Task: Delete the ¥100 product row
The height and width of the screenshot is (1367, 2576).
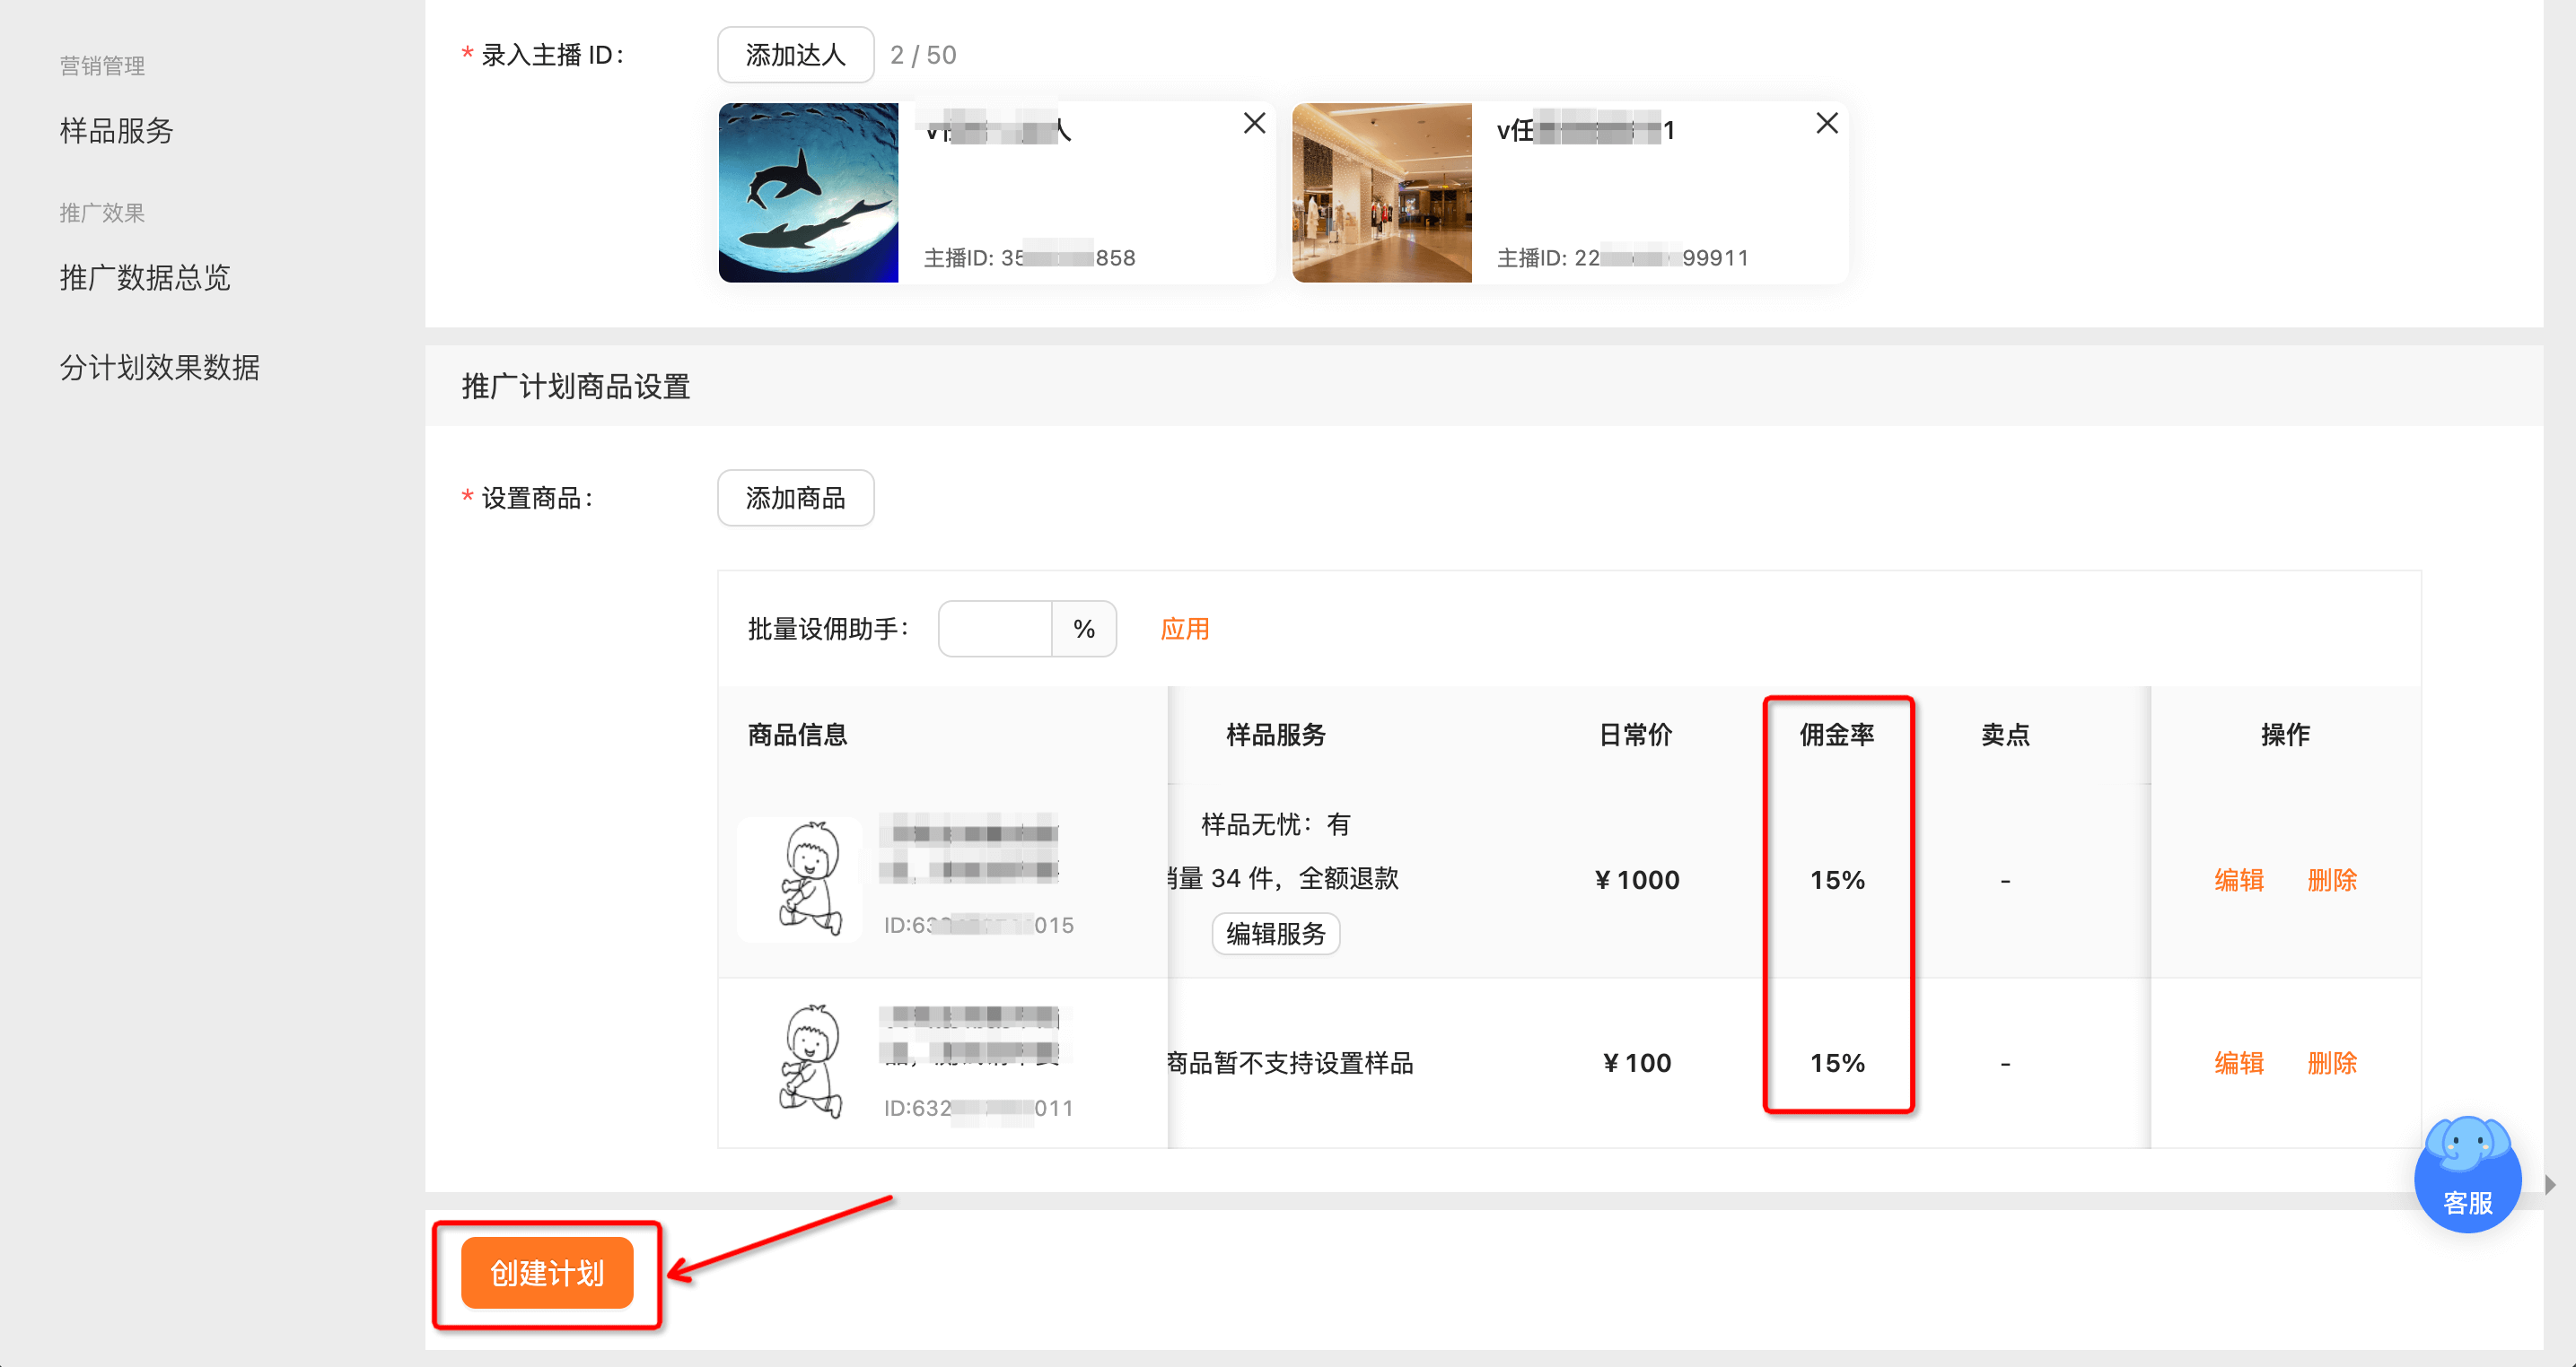Action: [x=2331, y=1062]
